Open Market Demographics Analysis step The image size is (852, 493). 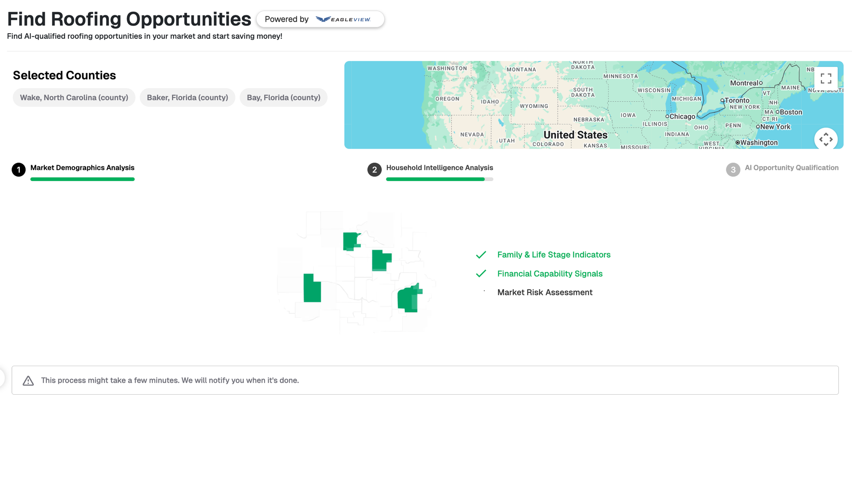[82, 168]
